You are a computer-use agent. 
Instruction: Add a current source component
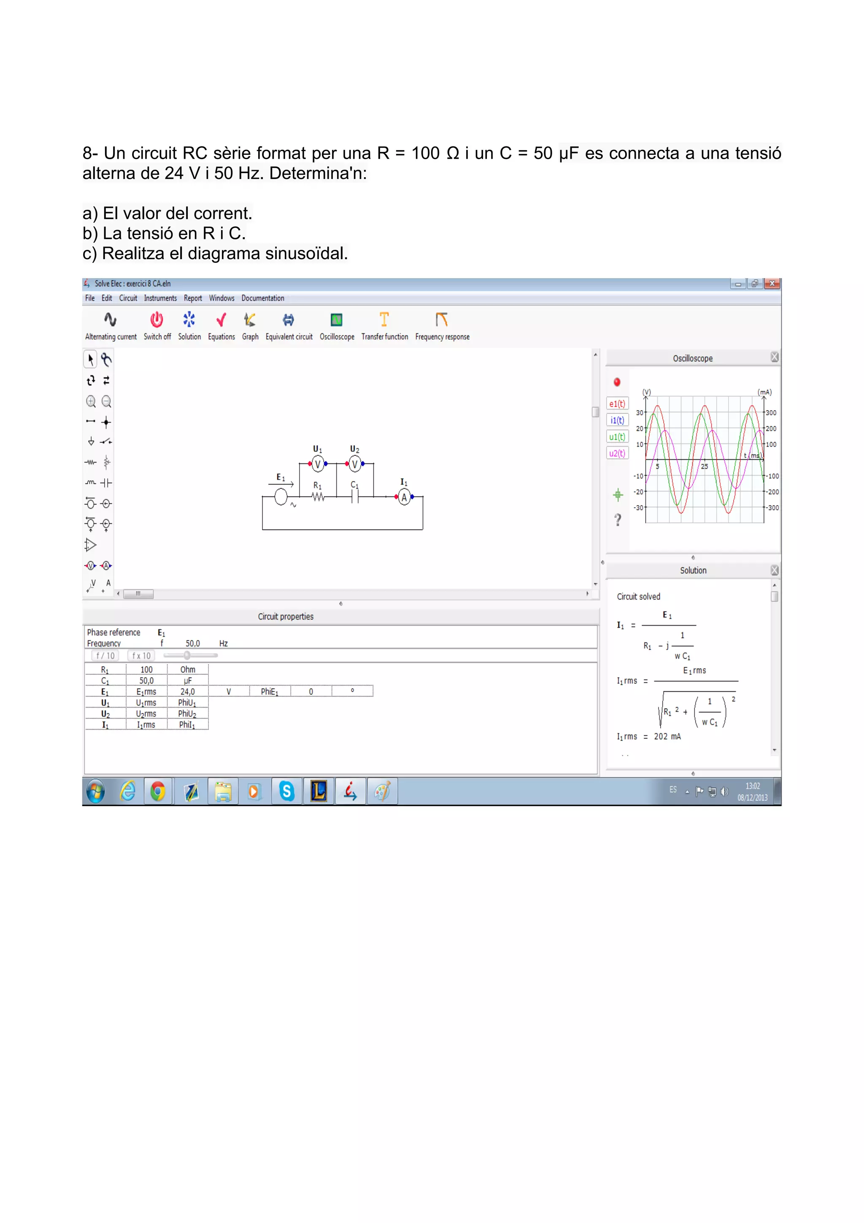[x=106, y=503]
